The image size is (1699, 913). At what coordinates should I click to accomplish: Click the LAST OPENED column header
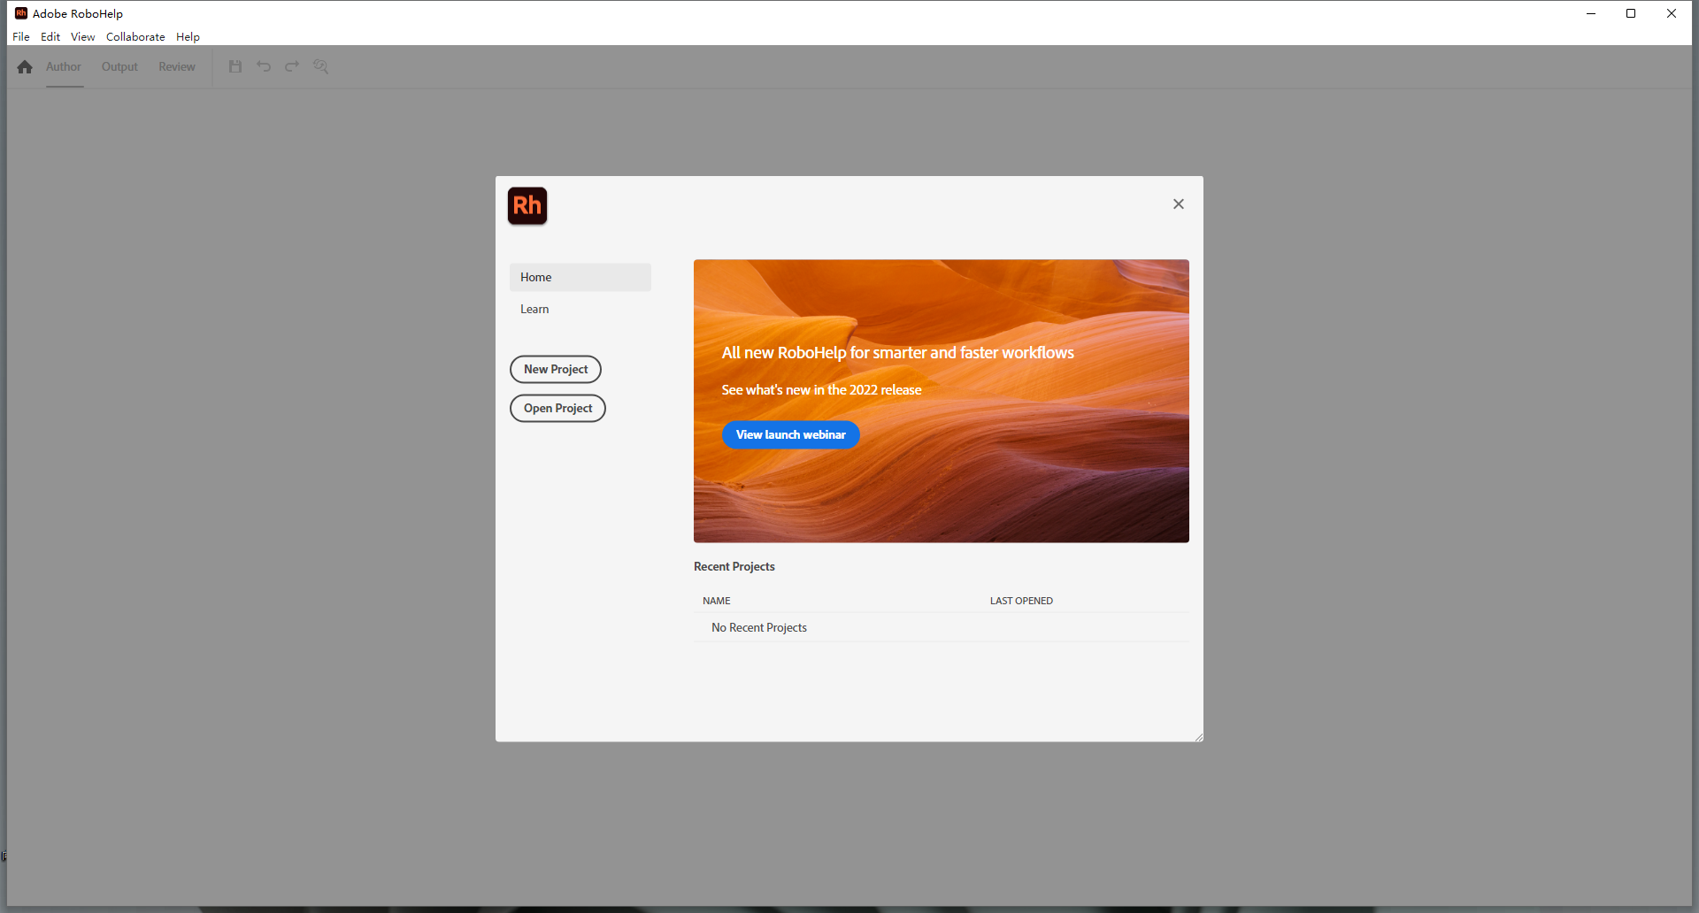click(x=1021, y=601)
